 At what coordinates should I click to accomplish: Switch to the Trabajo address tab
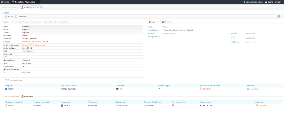(166, 22)
